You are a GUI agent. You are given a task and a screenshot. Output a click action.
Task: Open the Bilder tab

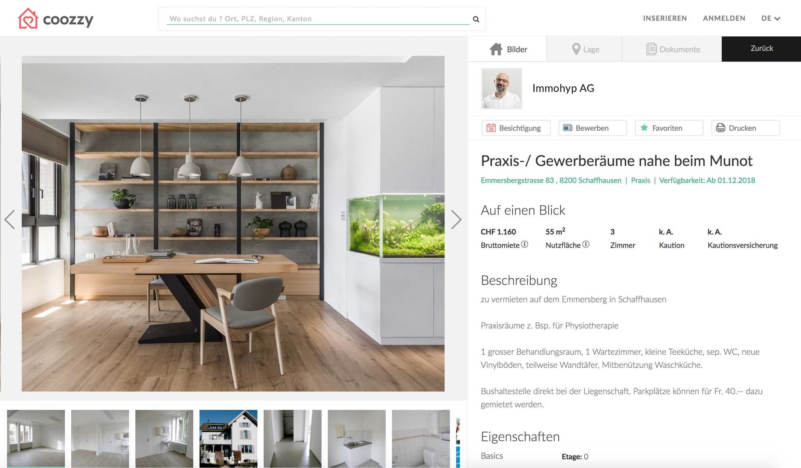(x=507, y=49)
